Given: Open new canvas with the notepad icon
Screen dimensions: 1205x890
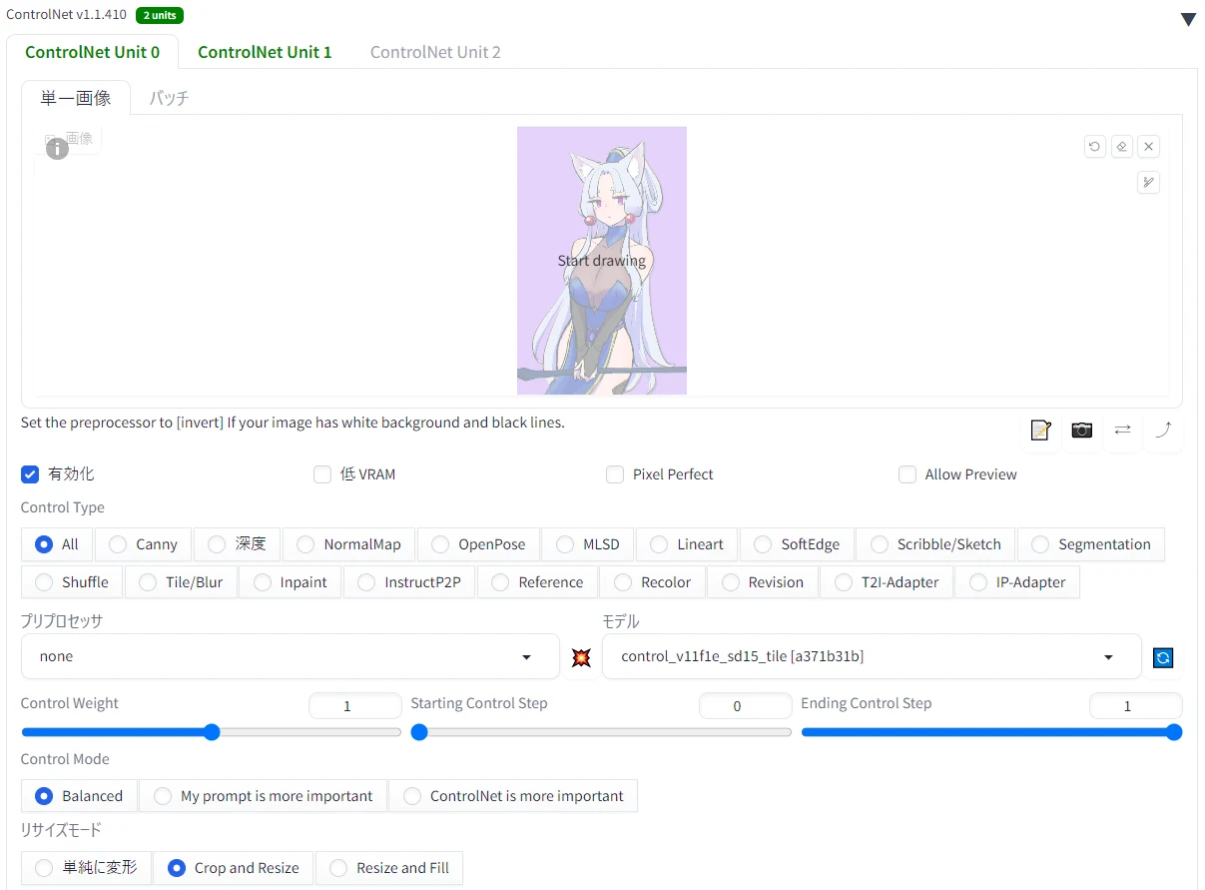Looking at the screenshot, I should 1041,431.
